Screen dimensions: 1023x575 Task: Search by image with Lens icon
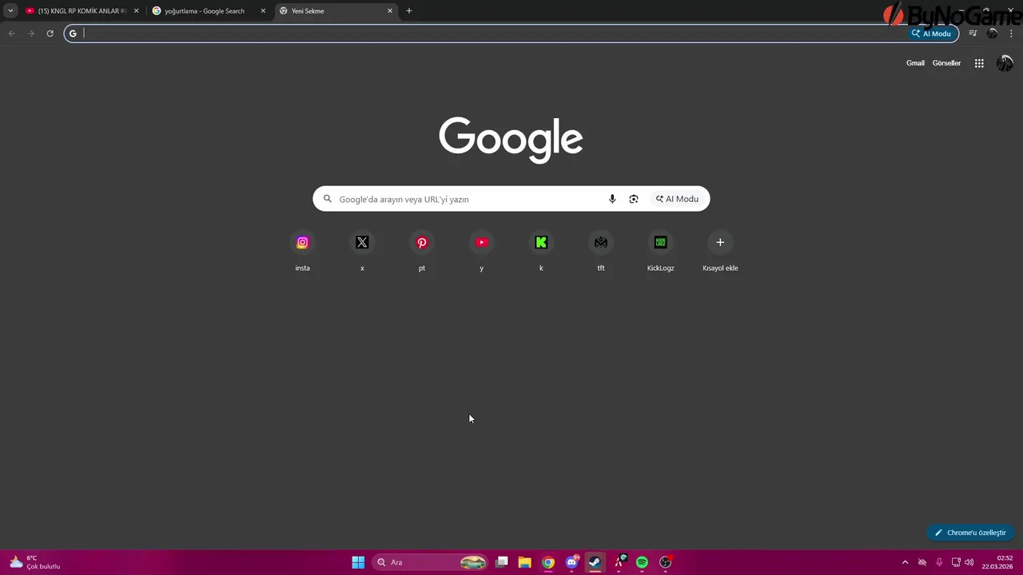point(634,199)
